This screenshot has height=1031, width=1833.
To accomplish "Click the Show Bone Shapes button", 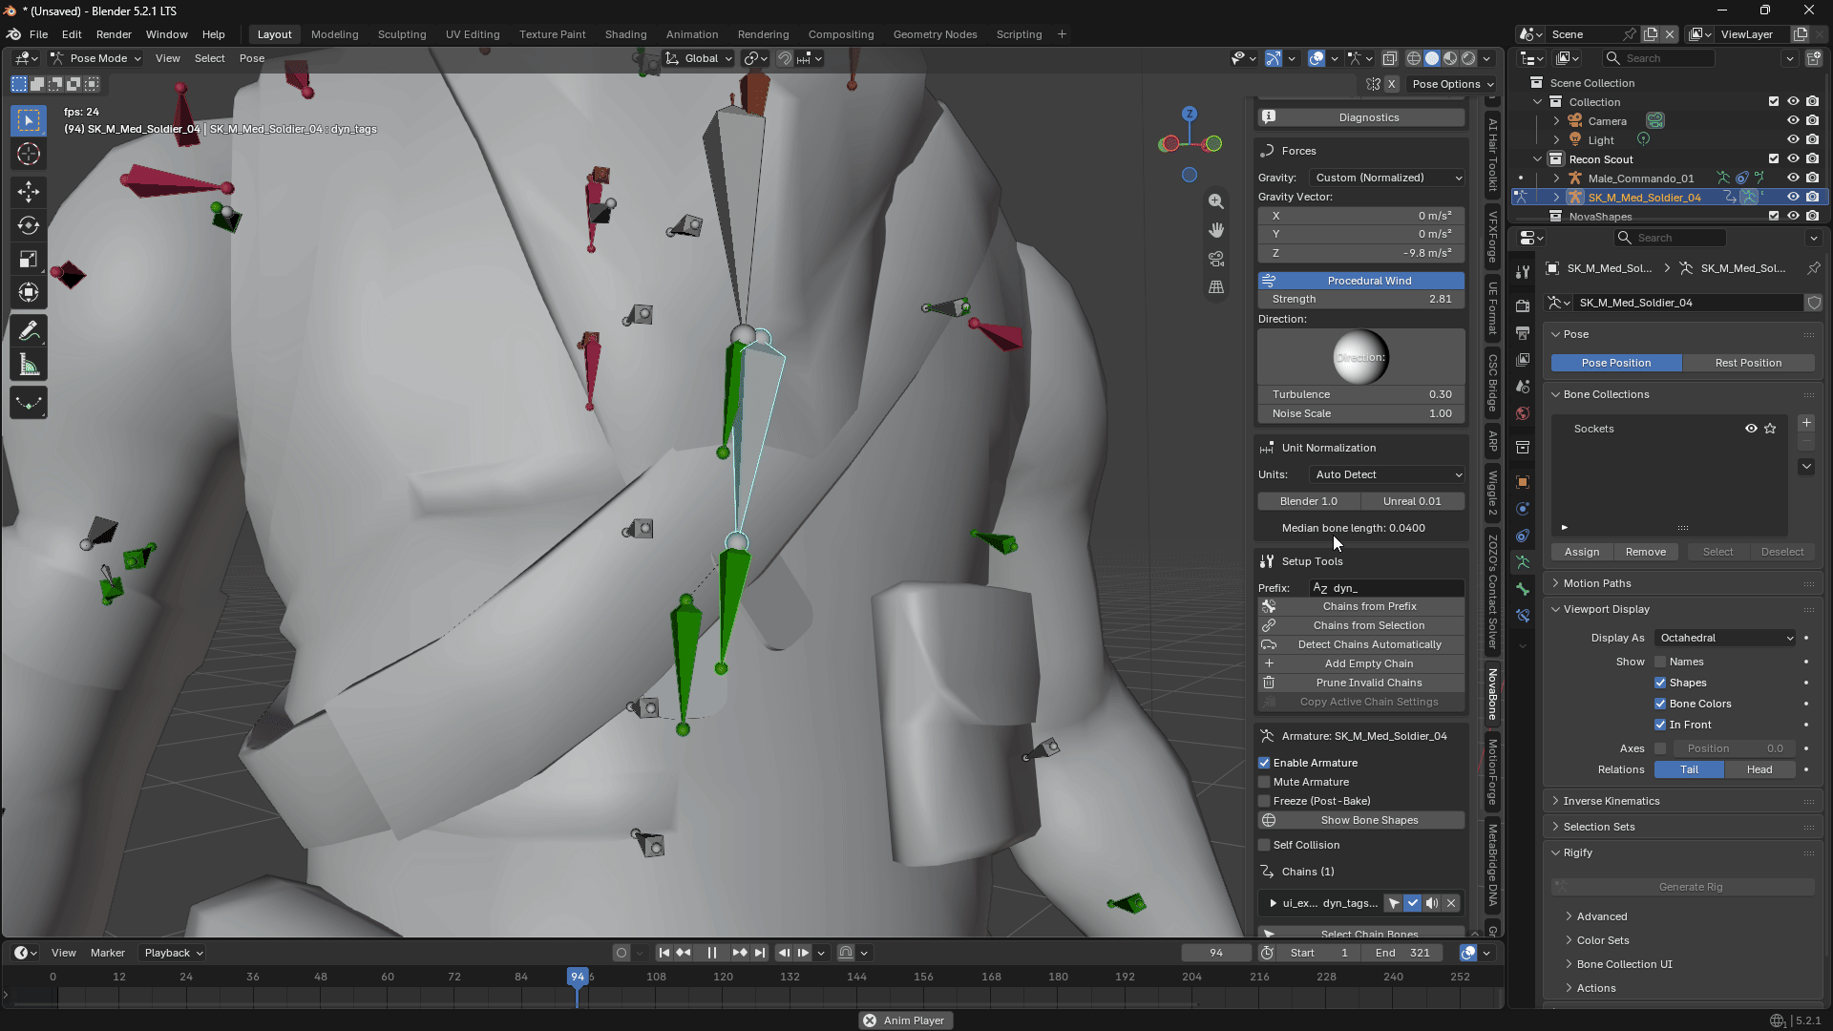I will [x=1361, y=820].
